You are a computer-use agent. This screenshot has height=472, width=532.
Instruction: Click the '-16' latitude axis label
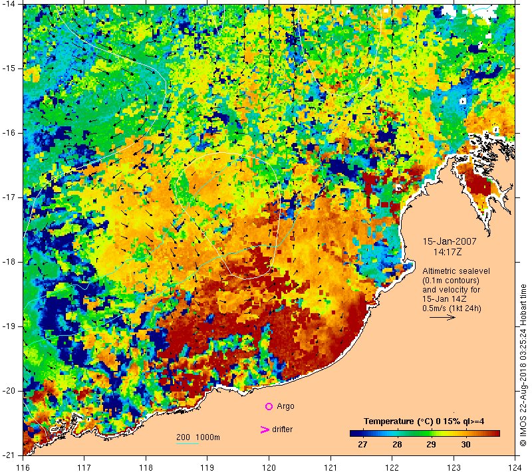pos(8,133)
